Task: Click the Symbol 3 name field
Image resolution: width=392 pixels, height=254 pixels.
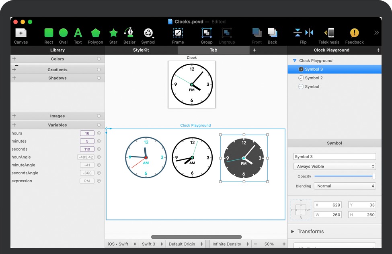Action: point(335,157)
